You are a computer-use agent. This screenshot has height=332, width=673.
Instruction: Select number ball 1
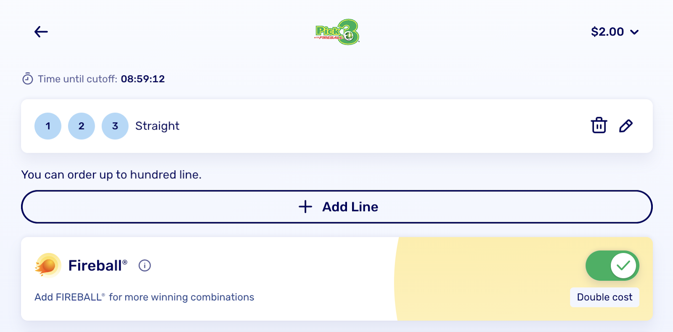(48, 126)
